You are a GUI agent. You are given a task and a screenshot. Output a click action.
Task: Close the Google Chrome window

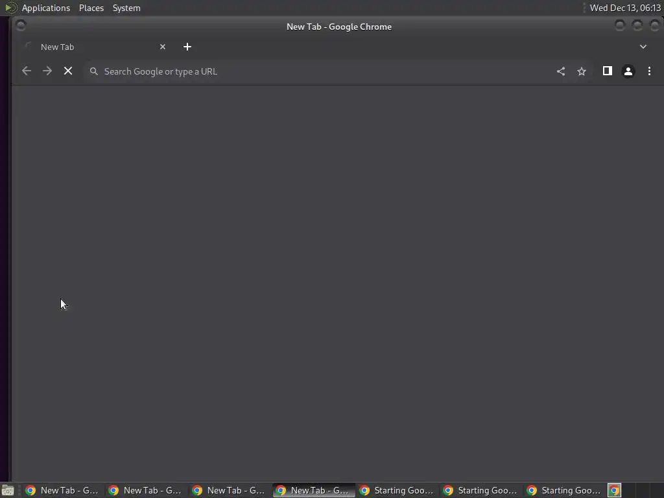655,25
